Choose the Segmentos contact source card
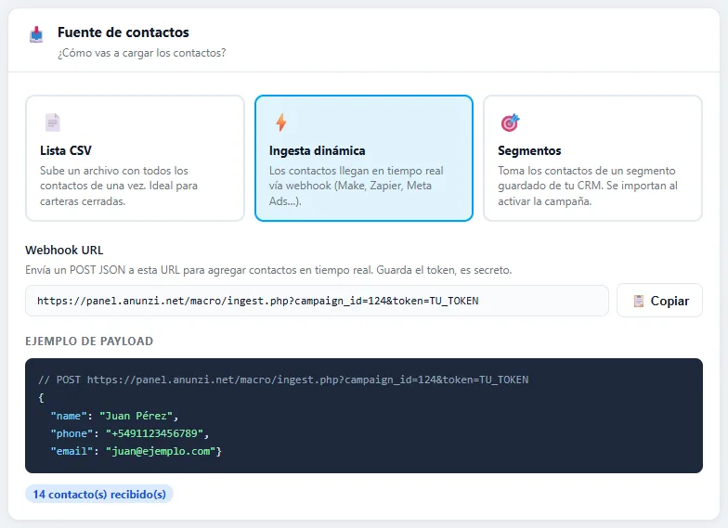The height and width of the screenshot is (528, 728). pyautogui.click(x=592, y=158)
